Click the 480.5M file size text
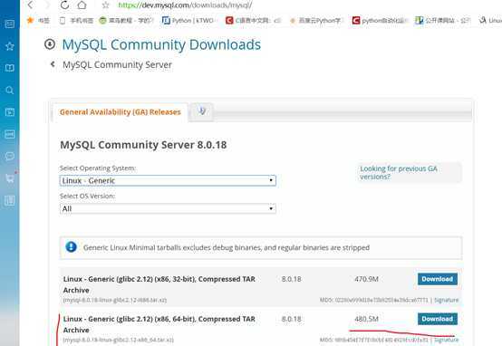This screenshot has height=346, width=502. [x=366, y=319]
